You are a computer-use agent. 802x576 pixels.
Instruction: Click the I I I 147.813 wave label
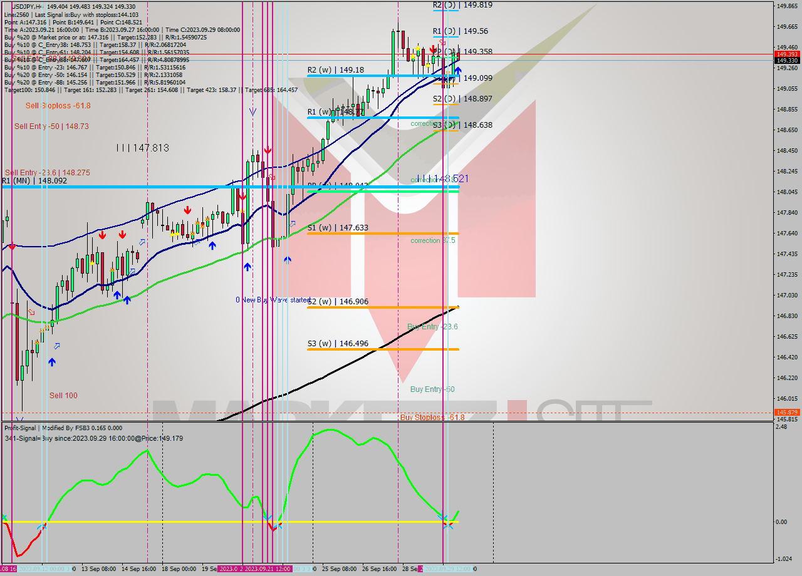tap(143, 148)
